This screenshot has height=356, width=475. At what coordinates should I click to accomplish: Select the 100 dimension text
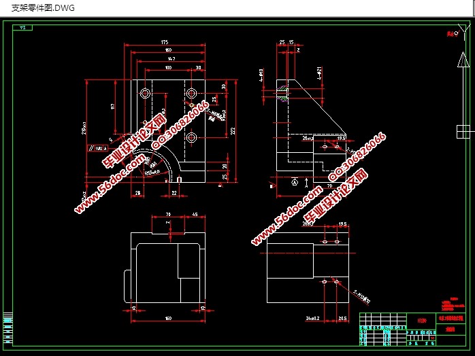(168, 67)
